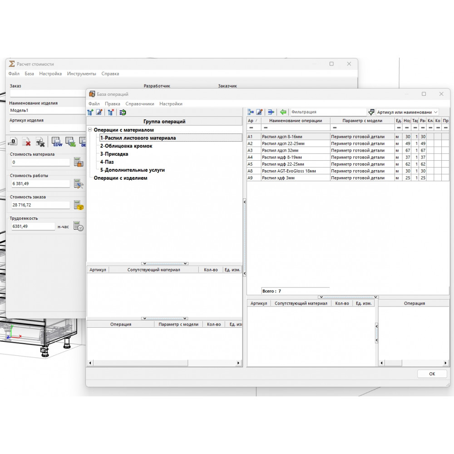Click the order cost calculator with coins icon
Image resolution: width=454 pixels, height=454 pixels.
pos(79,205)
